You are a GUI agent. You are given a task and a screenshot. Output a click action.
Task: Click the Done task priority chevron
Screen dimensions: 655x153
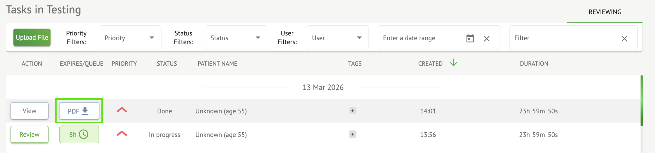point(122,110)
